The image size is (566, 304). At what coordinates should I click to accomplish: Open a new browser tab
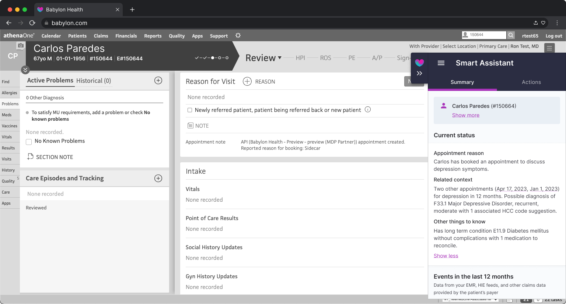pos(132,10)
